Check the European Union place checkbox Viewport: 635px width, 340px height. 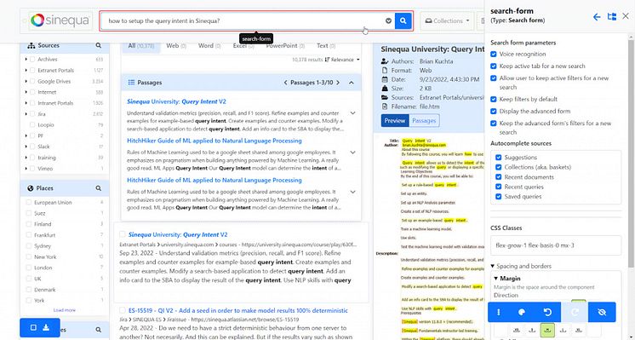tap(29, 202)
